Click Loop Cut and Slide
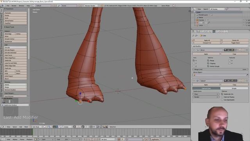The image size is (250, 141). (x=15, y=63)
